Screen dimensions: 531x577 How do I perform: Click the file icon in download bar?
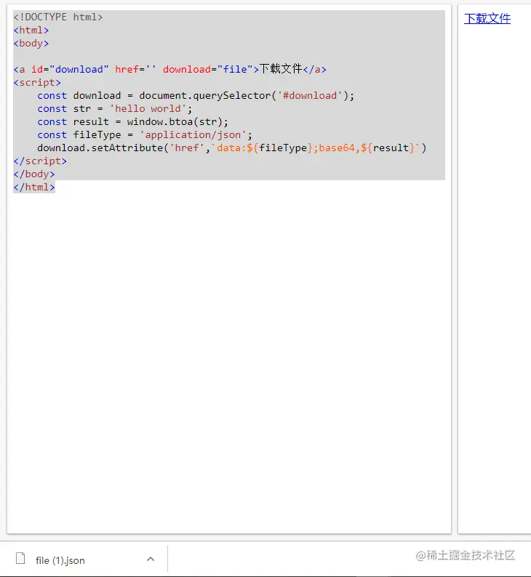20,558
